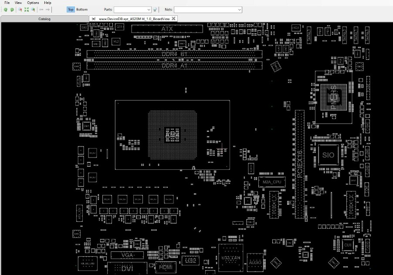This screenshot has height=275, width=393.
Task: Switch to Top side view
Action: [x=71, y=10]
